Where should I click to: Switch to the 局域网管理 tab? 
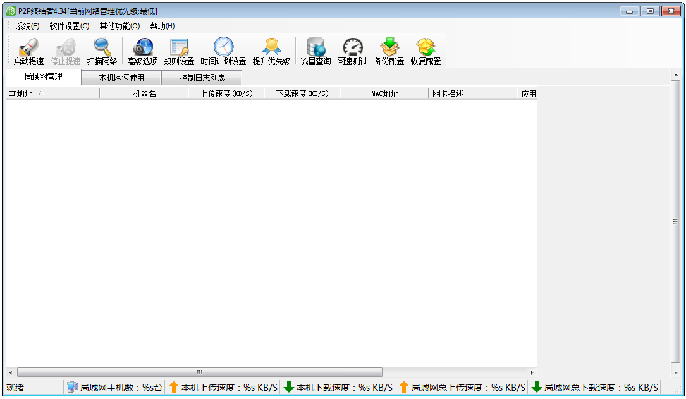point(44,77)
